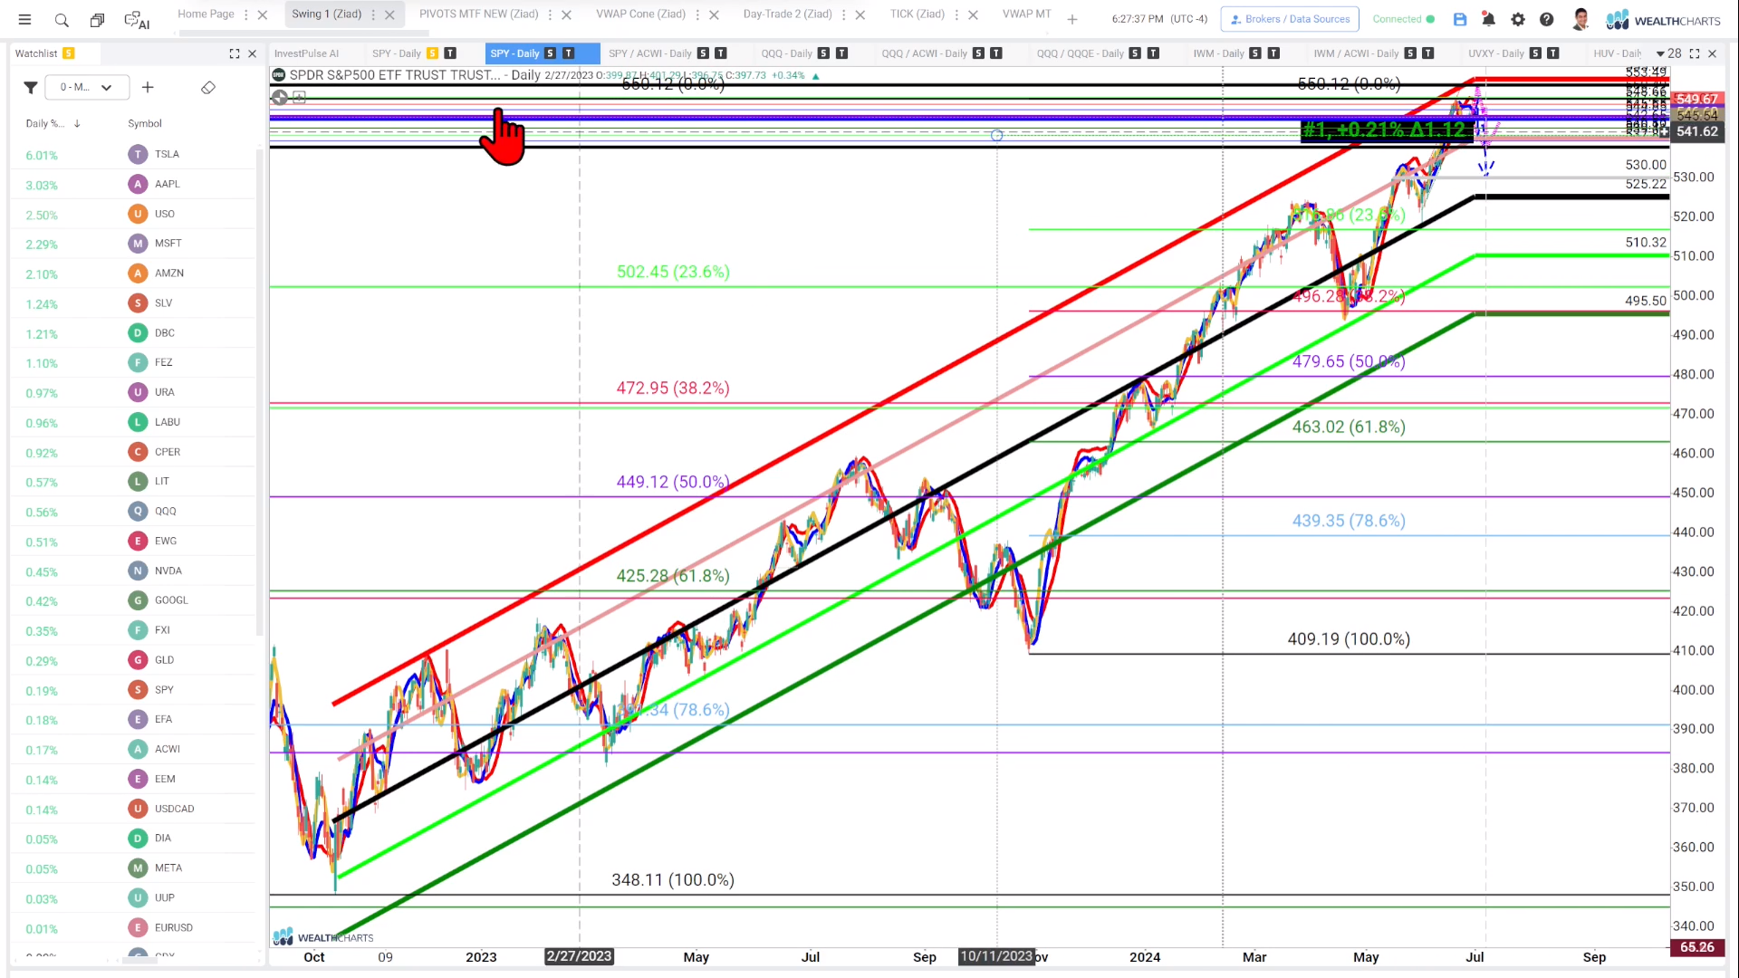The image size is (1739, 978).
Task: Add a new workspace tab
Action: coord(1072,19)
